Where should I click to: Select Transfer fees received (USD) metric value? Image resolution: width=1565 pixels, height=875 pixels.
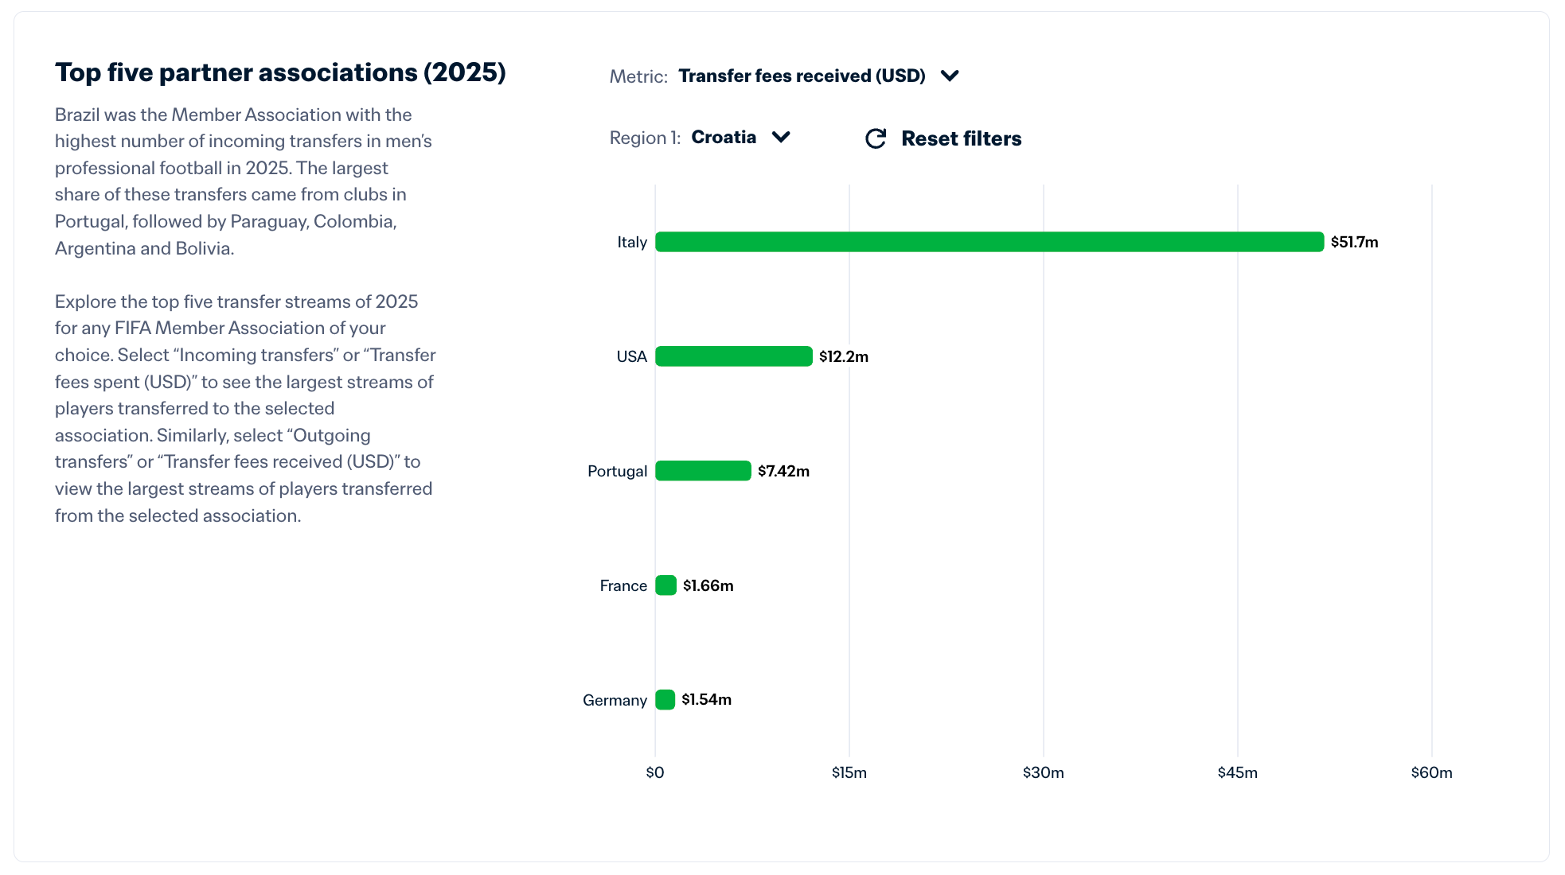[x=801, y=76]
